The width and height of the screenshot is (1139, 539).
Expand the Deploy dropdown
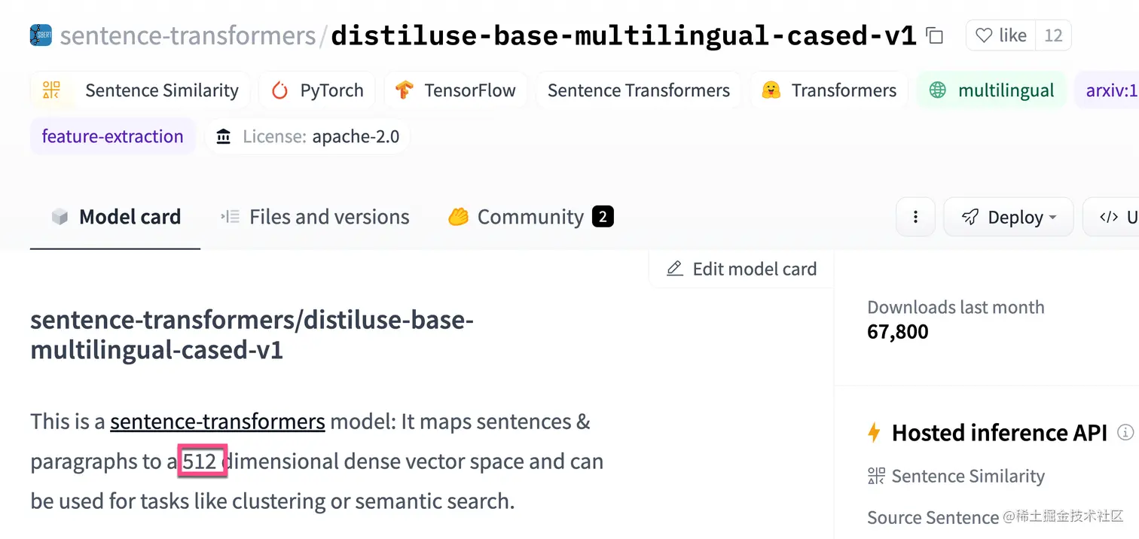[1009, 217]
